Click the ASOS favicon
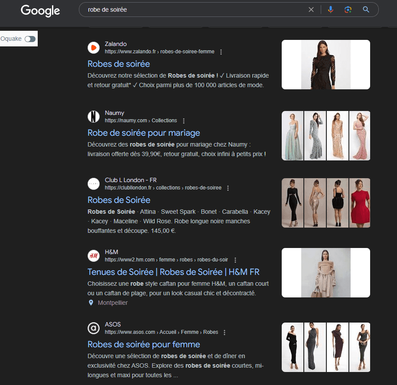 click(94, 328)
